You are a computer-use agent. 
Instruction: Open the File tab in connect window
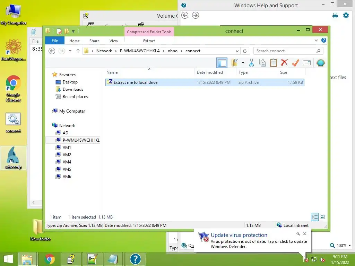point(55,41)
